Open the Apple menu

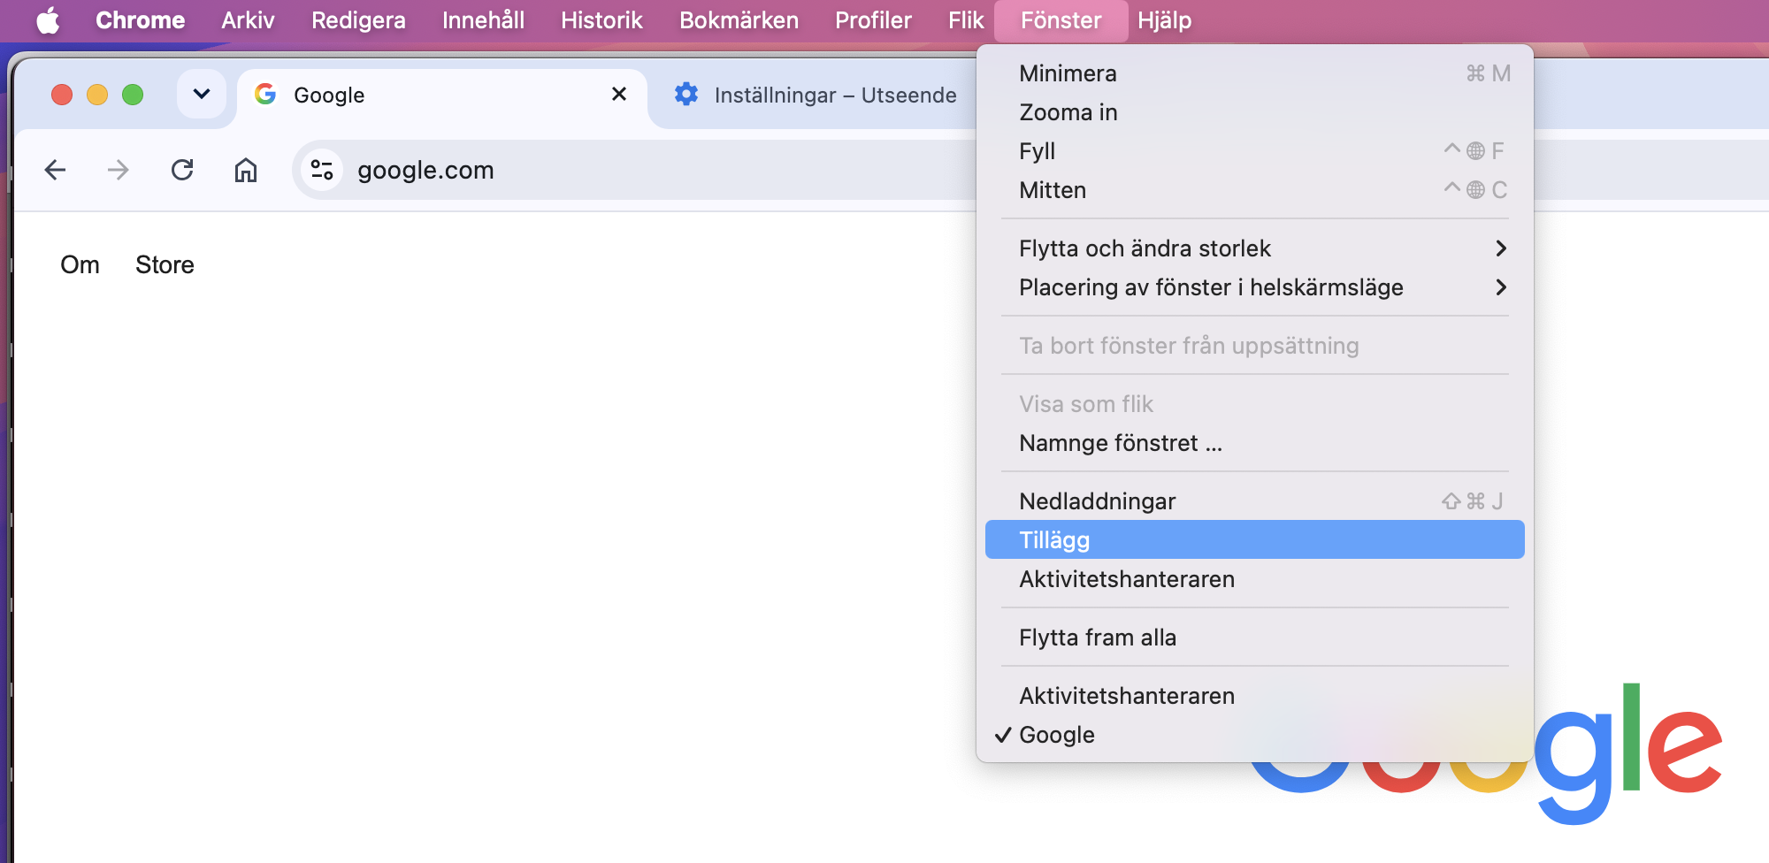tap(48, 20)
